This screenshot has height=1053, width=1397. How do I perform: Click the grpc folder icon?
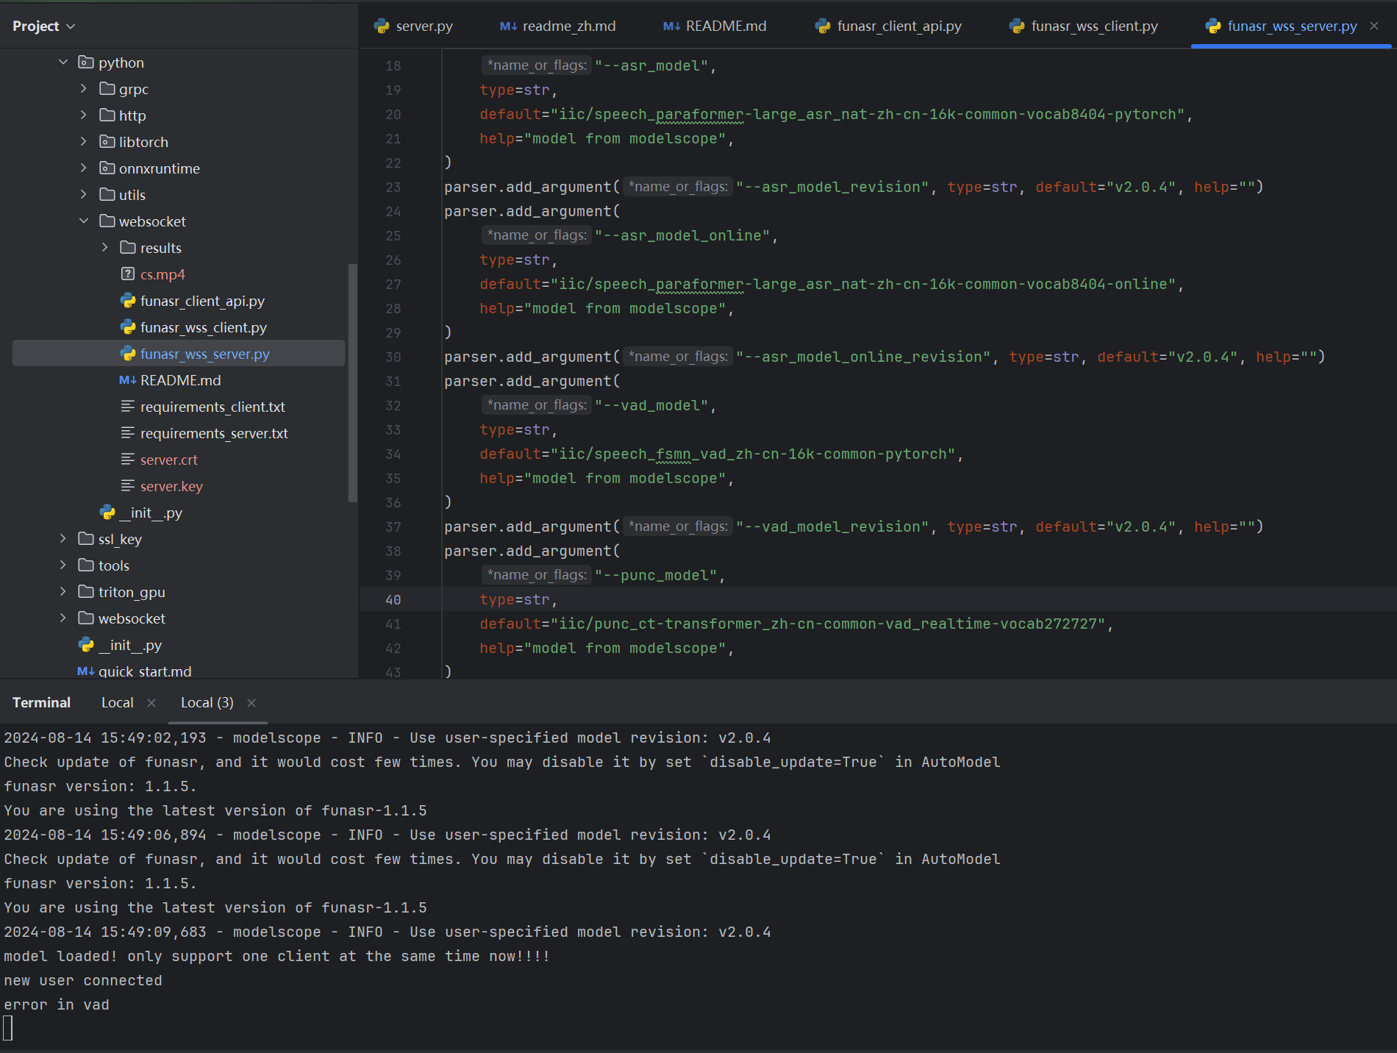107,89
